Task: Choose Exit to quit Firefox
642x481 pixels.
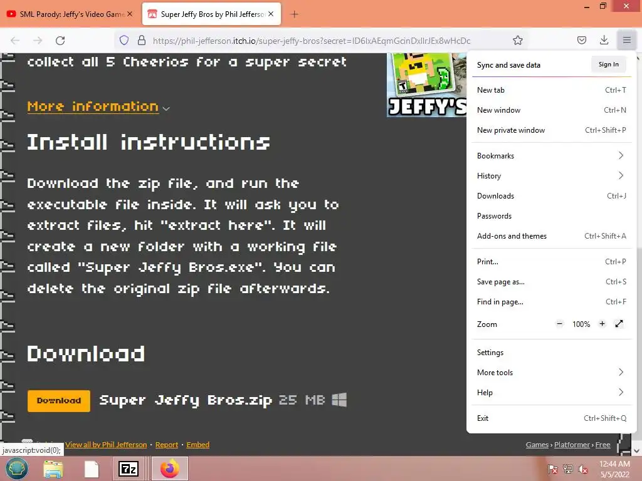Action: (550, 418)
